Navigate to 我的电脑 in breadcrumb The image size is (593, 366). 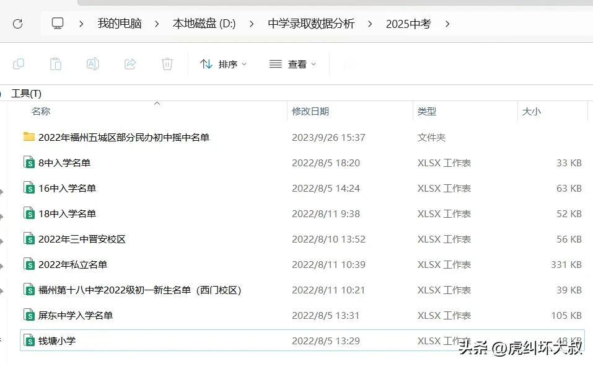(x=120, y=24)
